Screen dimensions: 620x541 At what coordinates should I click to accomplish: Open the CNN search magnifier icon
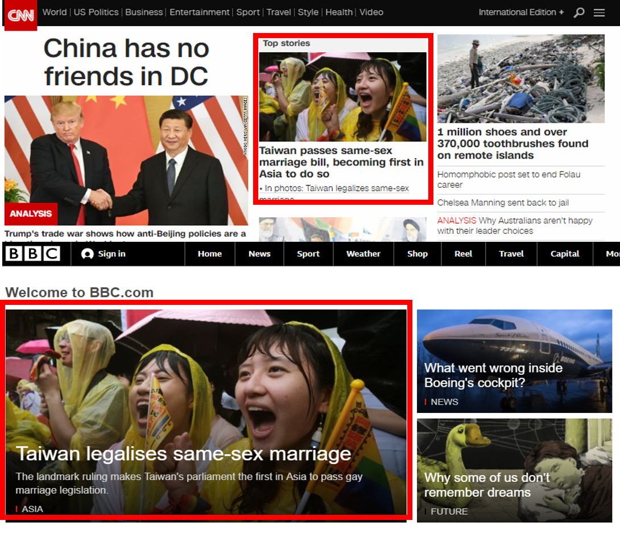click(579, 13)
